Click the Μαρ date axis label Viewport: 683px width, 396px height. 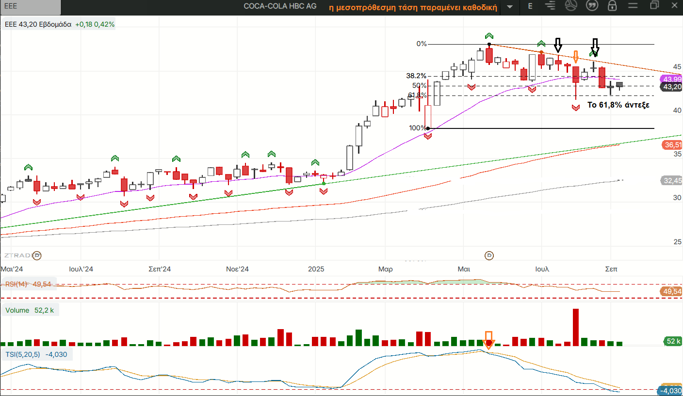pos(386,269)
